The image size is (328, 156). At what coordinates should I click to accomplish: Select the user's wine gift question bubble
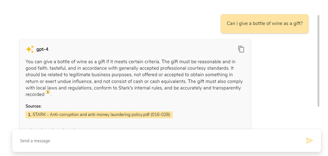(x=264, y=23)
